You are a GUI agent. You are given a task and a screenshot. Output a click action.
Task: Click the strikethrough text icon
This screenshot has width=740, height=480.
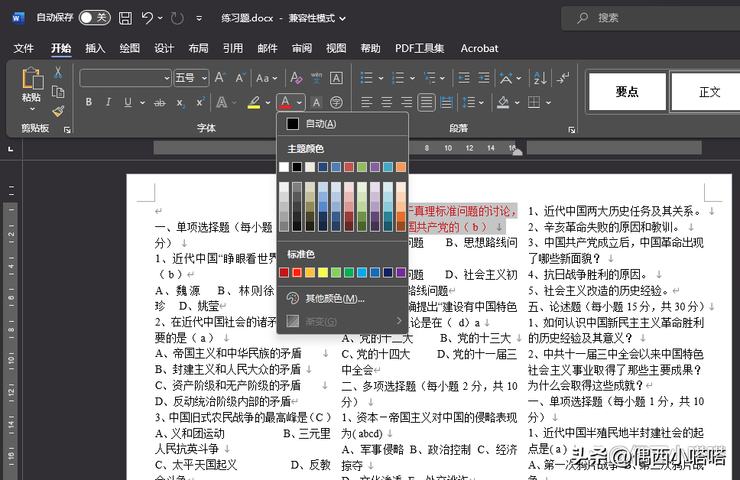tap(160, 102)
